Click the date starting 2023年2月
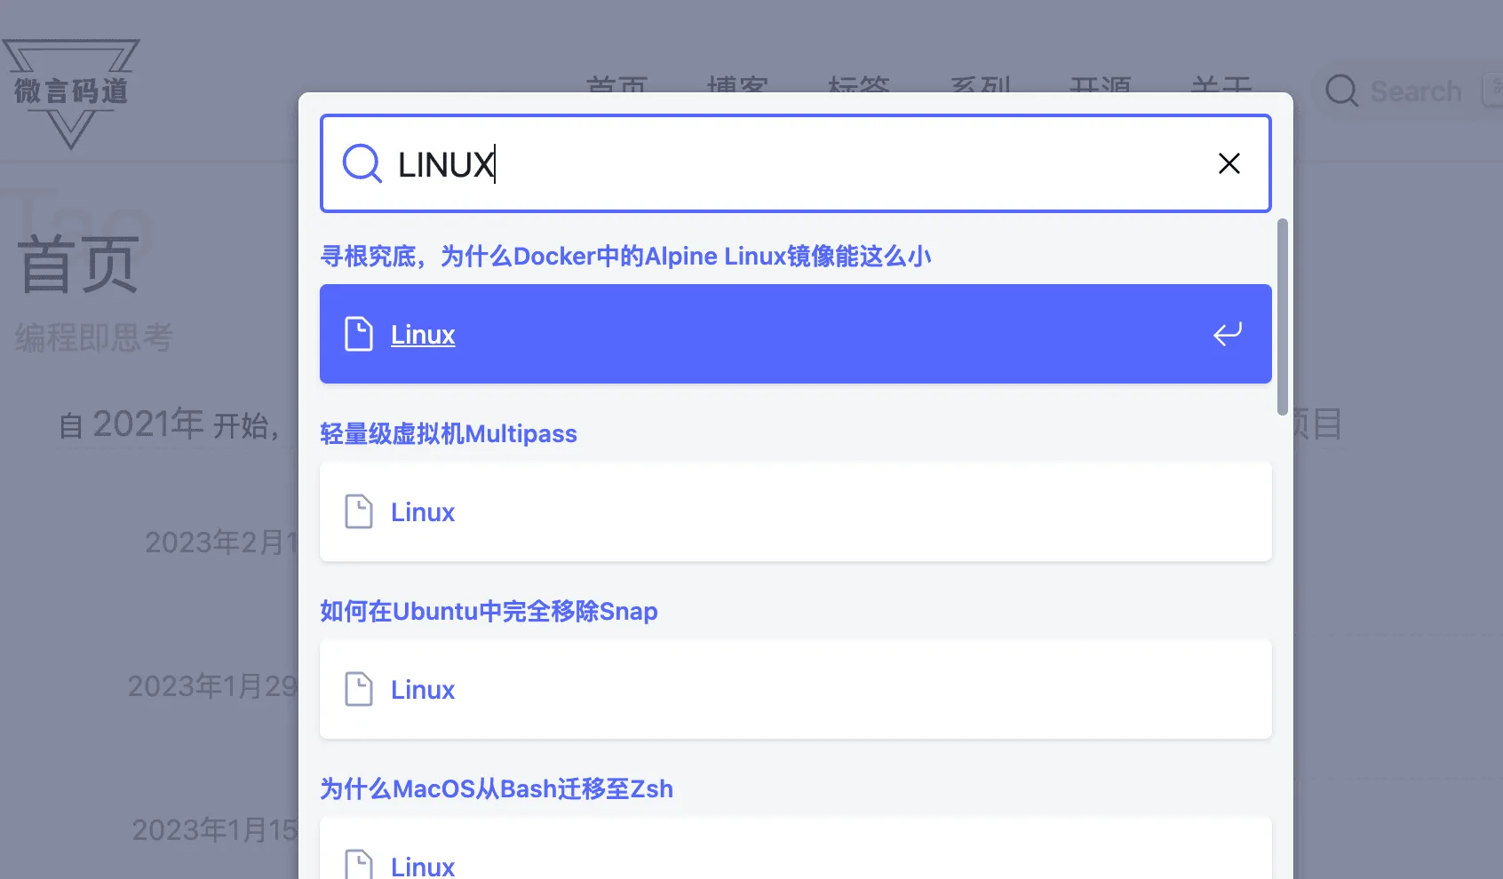 pos(221,542)
